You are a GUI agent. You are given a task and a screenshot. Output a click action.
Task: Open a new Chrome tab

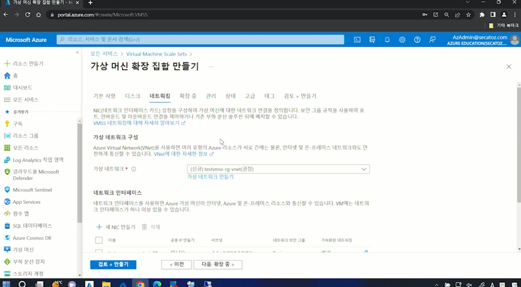[x=90, y=3]
